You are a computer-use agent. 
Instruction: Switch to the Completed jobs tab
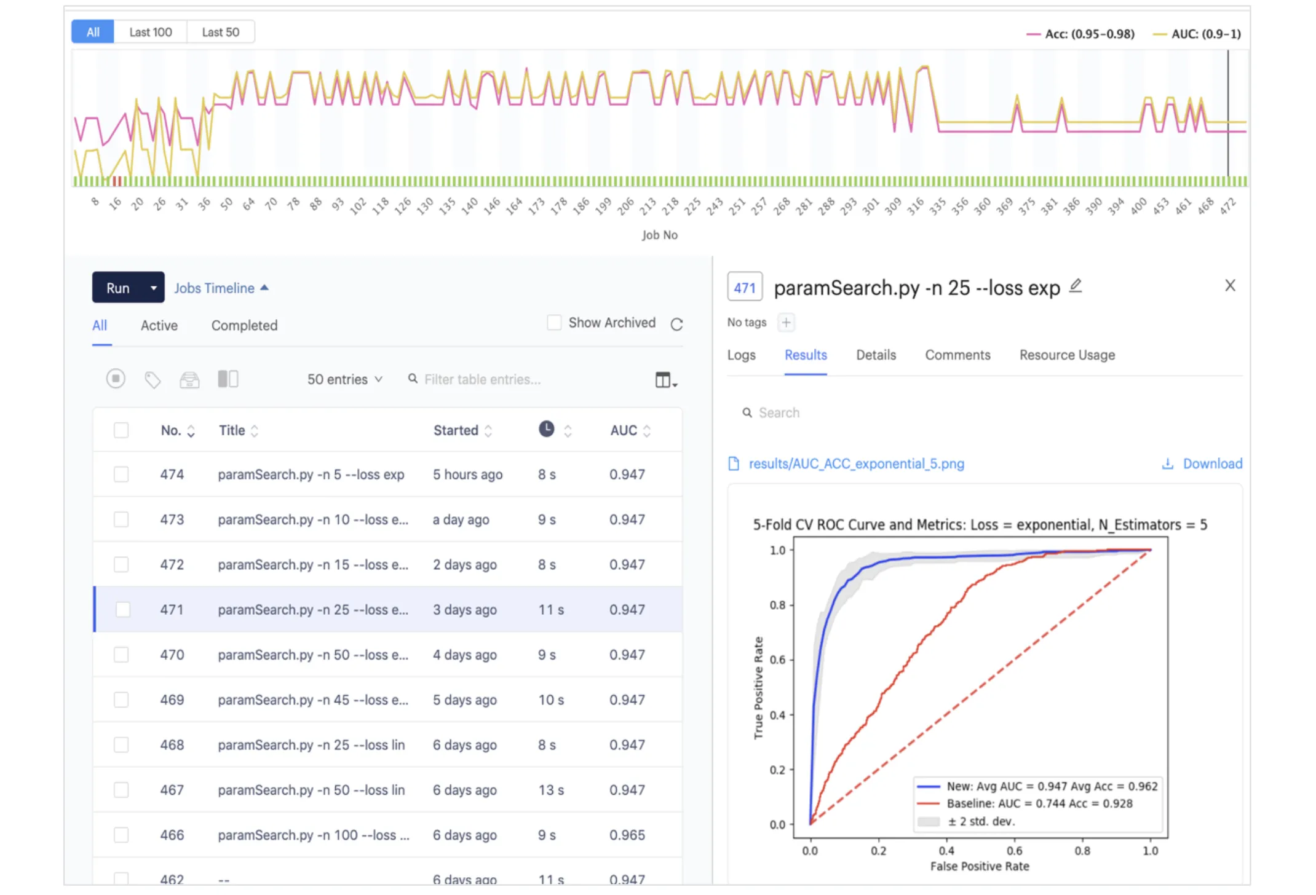coord(244,325)
